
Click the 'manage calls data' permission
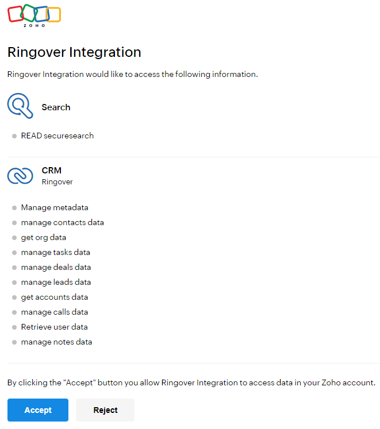tap(55, 312)
